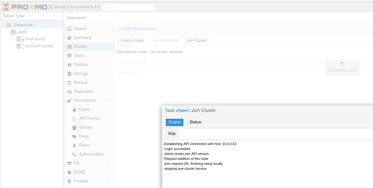Expand the HA submenu arrow
This screenshot has width=373, height=188.
coord(109,163)
